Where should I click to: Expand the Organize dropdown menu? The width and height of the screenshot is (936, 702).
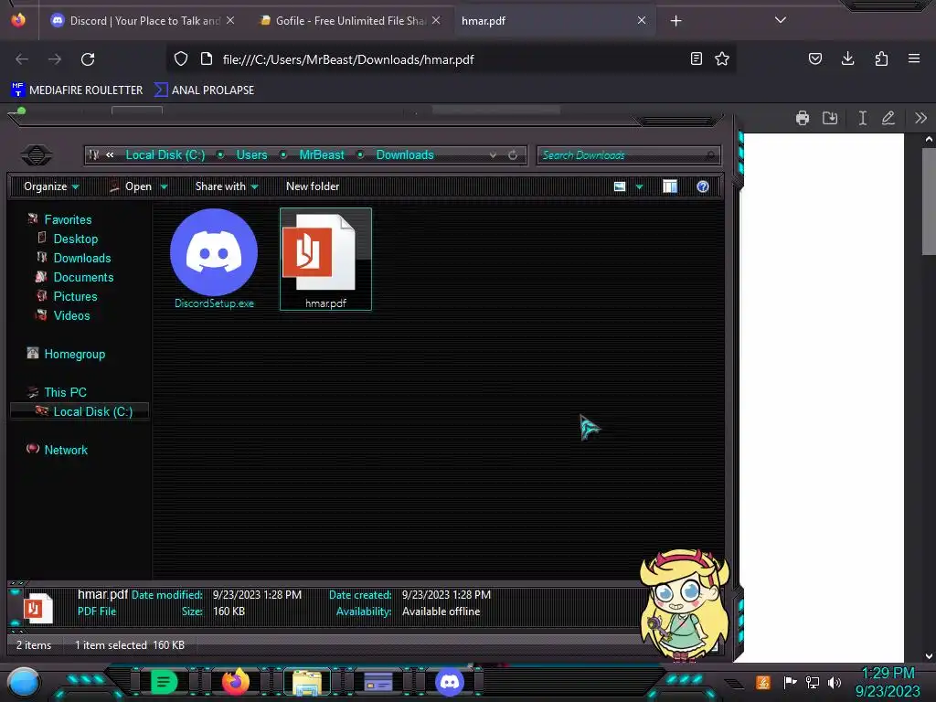point(51,186)
